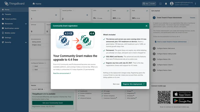The width and height of the screenshot is (200, 112).
Task: Click the RAM status checkmark
Action: (127, 11)
